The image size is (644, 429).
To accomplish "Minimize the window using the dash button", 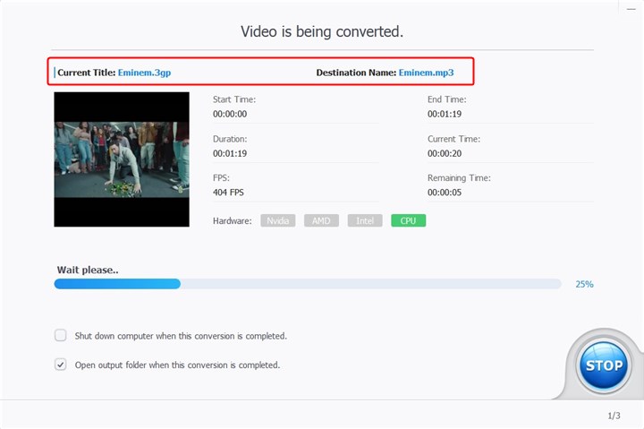I will point(631,9).
